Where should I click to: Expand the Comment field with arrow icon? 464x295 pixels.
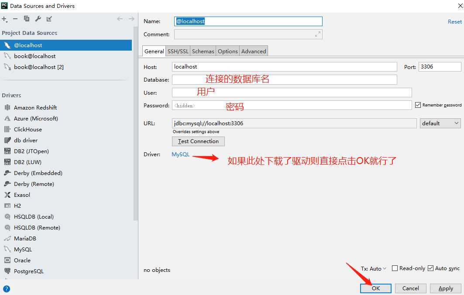coord(318,34)
